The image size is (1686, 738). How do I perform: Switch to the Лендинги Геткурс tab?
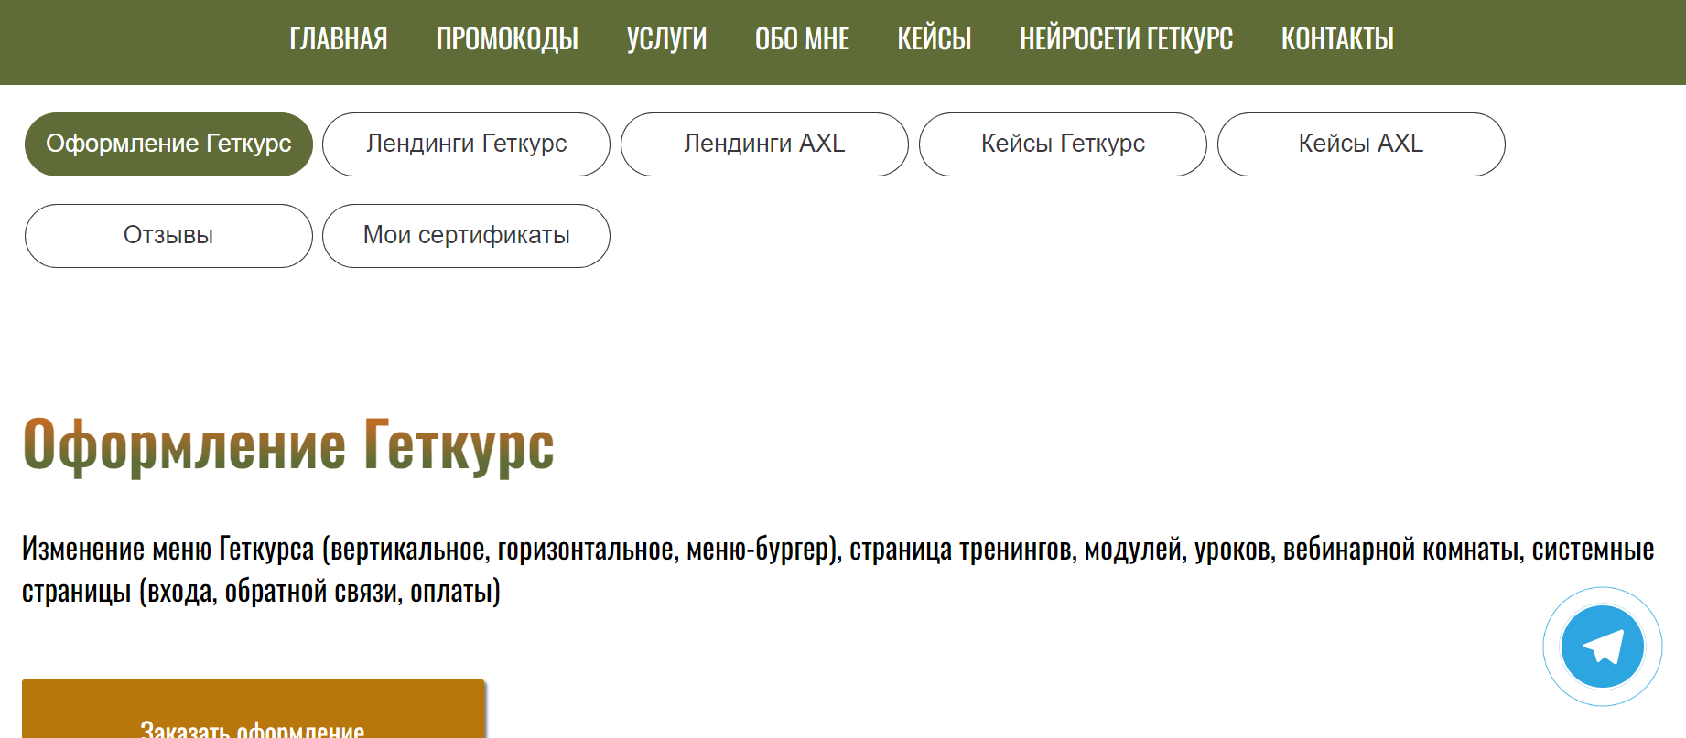[466, 144]
